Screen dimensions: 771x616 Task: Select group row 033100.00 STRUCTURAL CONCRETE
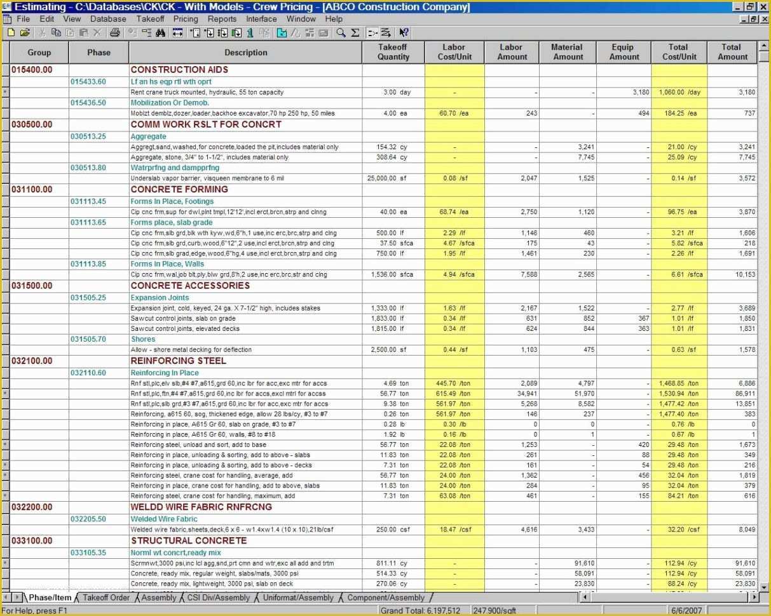click(x=384, y=541)
